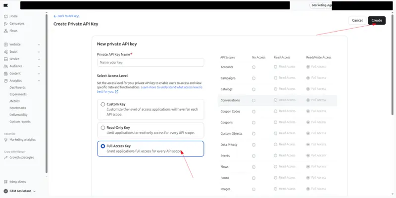Click the external link icon after 'best for you'
This screenshot has width=396, height=198.
click(117, 92)
